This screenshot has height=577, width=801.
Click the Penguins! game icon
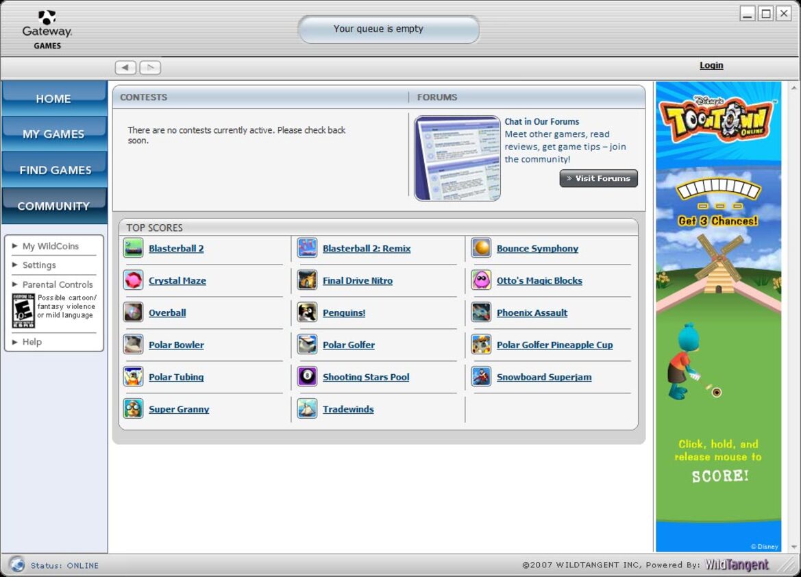click(307, 312)
